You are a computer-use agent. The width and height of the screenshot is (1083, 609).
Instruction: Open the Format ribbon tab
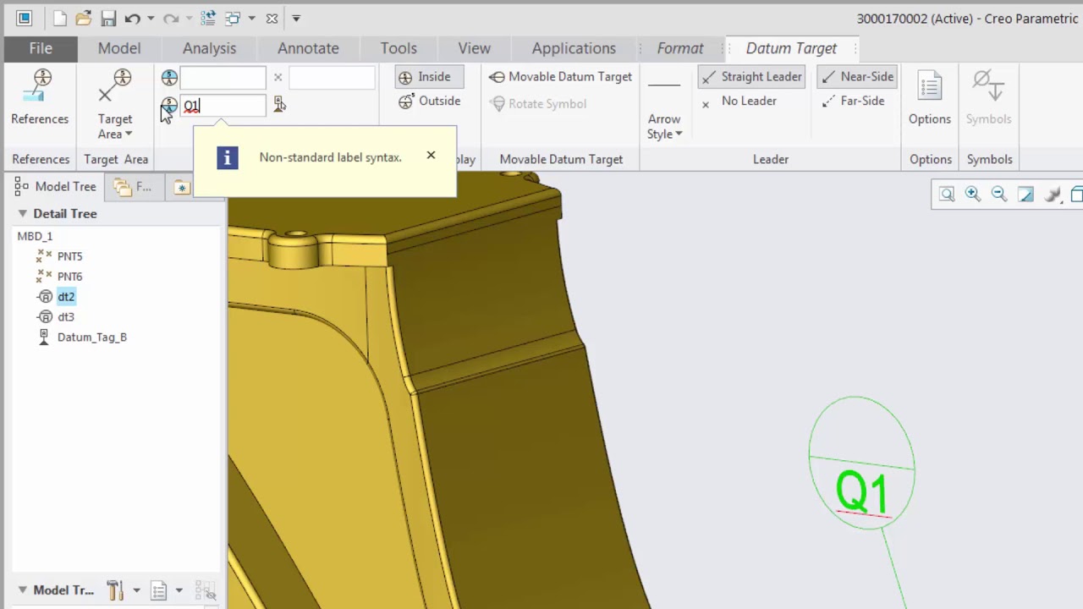tap(680, 48)
